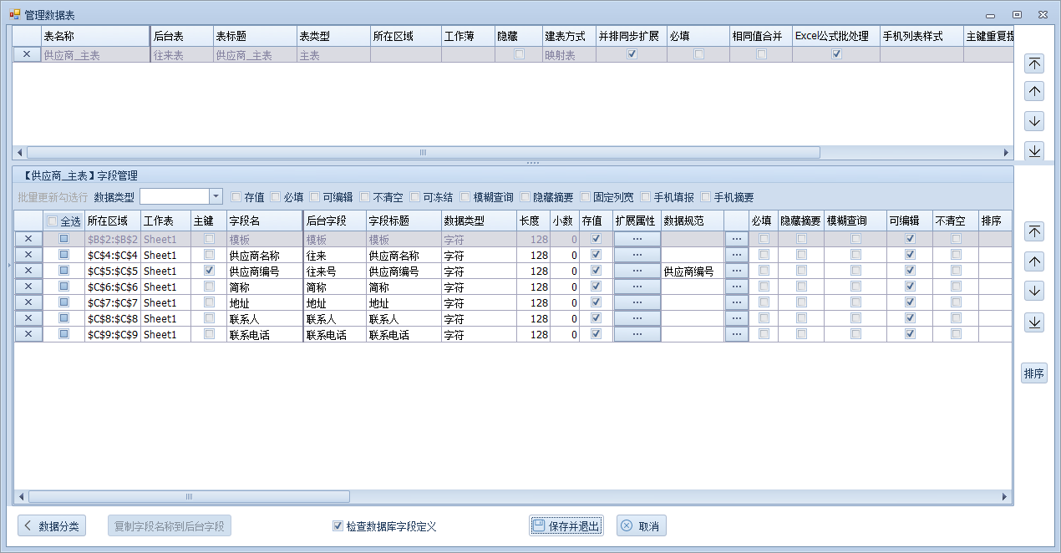The height and width of the screenshot is (553, 1061).
Task: Click move-down arrow beside field grid
Action: pyautogui.click(x=1034, y=292)
